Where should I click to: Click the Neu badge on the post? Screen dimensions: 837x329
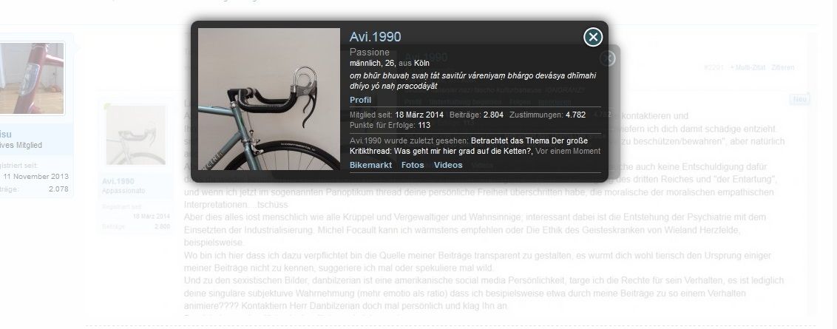pos(799,100)
